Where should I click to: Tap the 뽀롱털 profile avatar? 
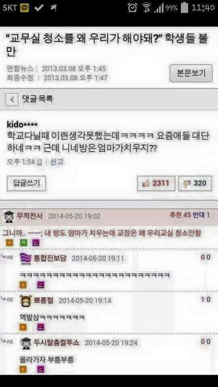pyautogui.click(x=25, y=301)
